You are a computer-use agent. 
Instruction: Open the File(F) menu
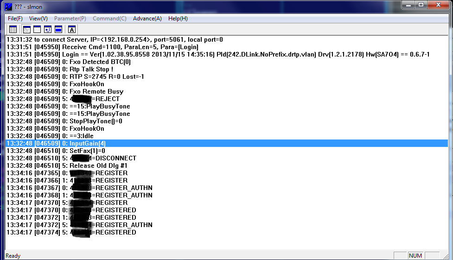point(15,19)
